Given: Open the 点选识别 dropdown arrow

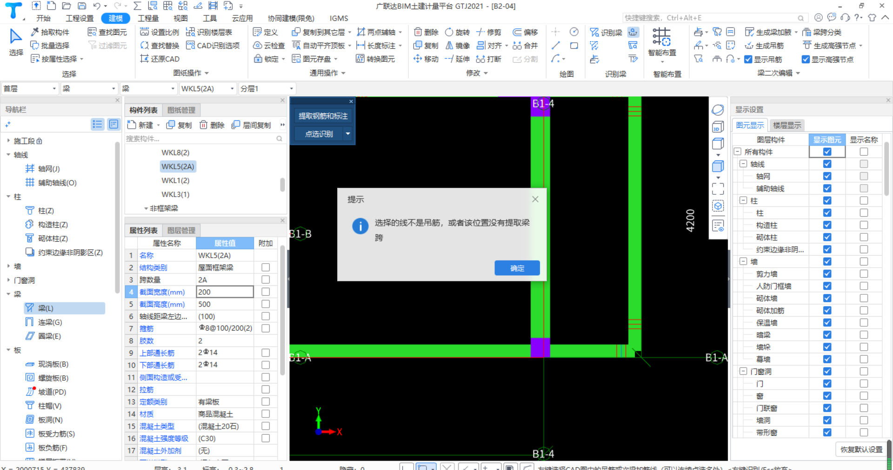Looking at the screenshot, I should coord(348,134).
